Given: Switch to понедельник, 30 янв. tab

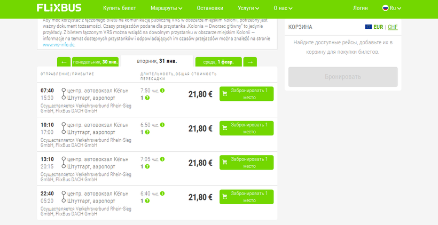Looking at the screenshot, I should (95, 62).
